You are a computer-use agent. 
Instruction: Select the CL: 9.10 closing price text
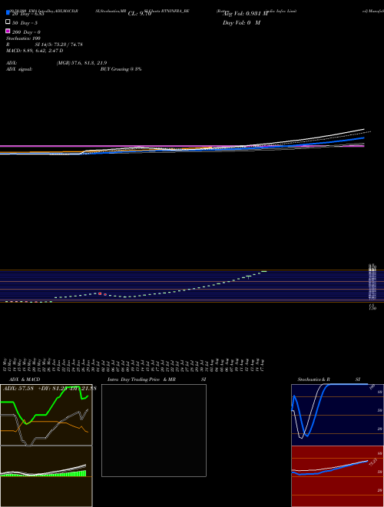(x=140, y=14)
